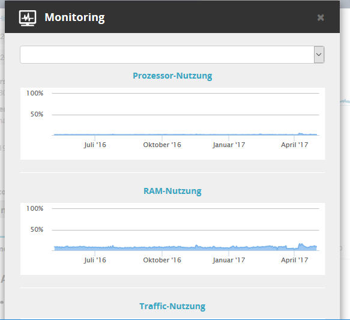Select April '17 marker on RAM chart

click(x=294, y=260)
